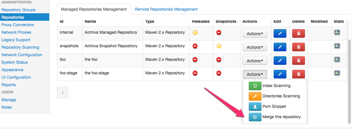Go to Proxy Connectors page
This screenshot has height=130, width=353.
[18, 25]
